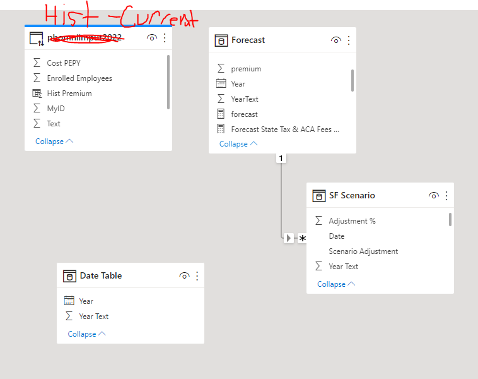This screenshot has width=478, height=379.
Task: Click sigma icon beside Adjustment %
Action: click(x=318, y=220)
